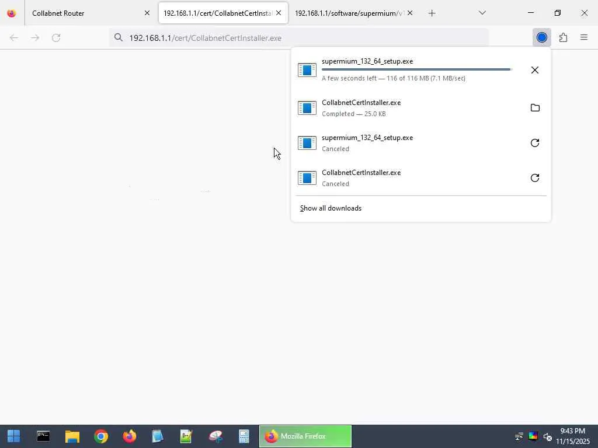Viewport: 598px width, 448px height.
Task: Click the Downloads toolbar button
Action: pos(541,37)
